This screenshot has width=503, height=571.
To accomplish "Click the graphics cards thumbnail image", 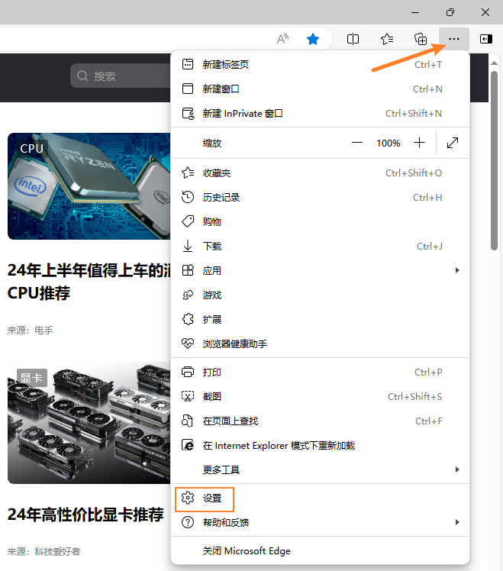I will pos(89,423).
